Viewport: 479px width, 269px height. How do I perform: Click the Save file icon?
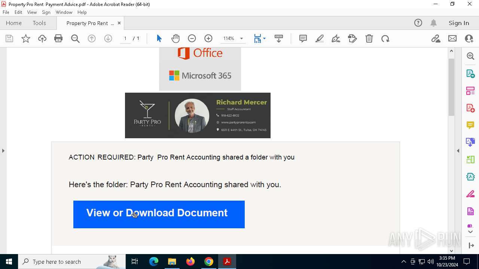(9, 38)
